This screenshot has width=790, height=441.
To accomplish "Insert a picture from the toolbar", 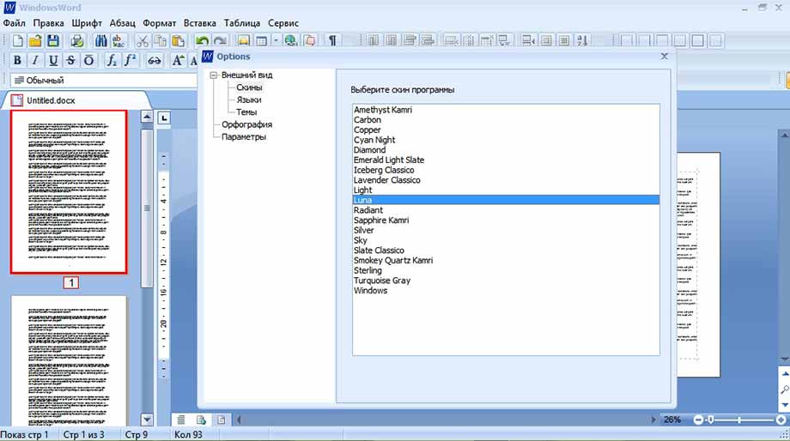I will (x=244, y=41).
